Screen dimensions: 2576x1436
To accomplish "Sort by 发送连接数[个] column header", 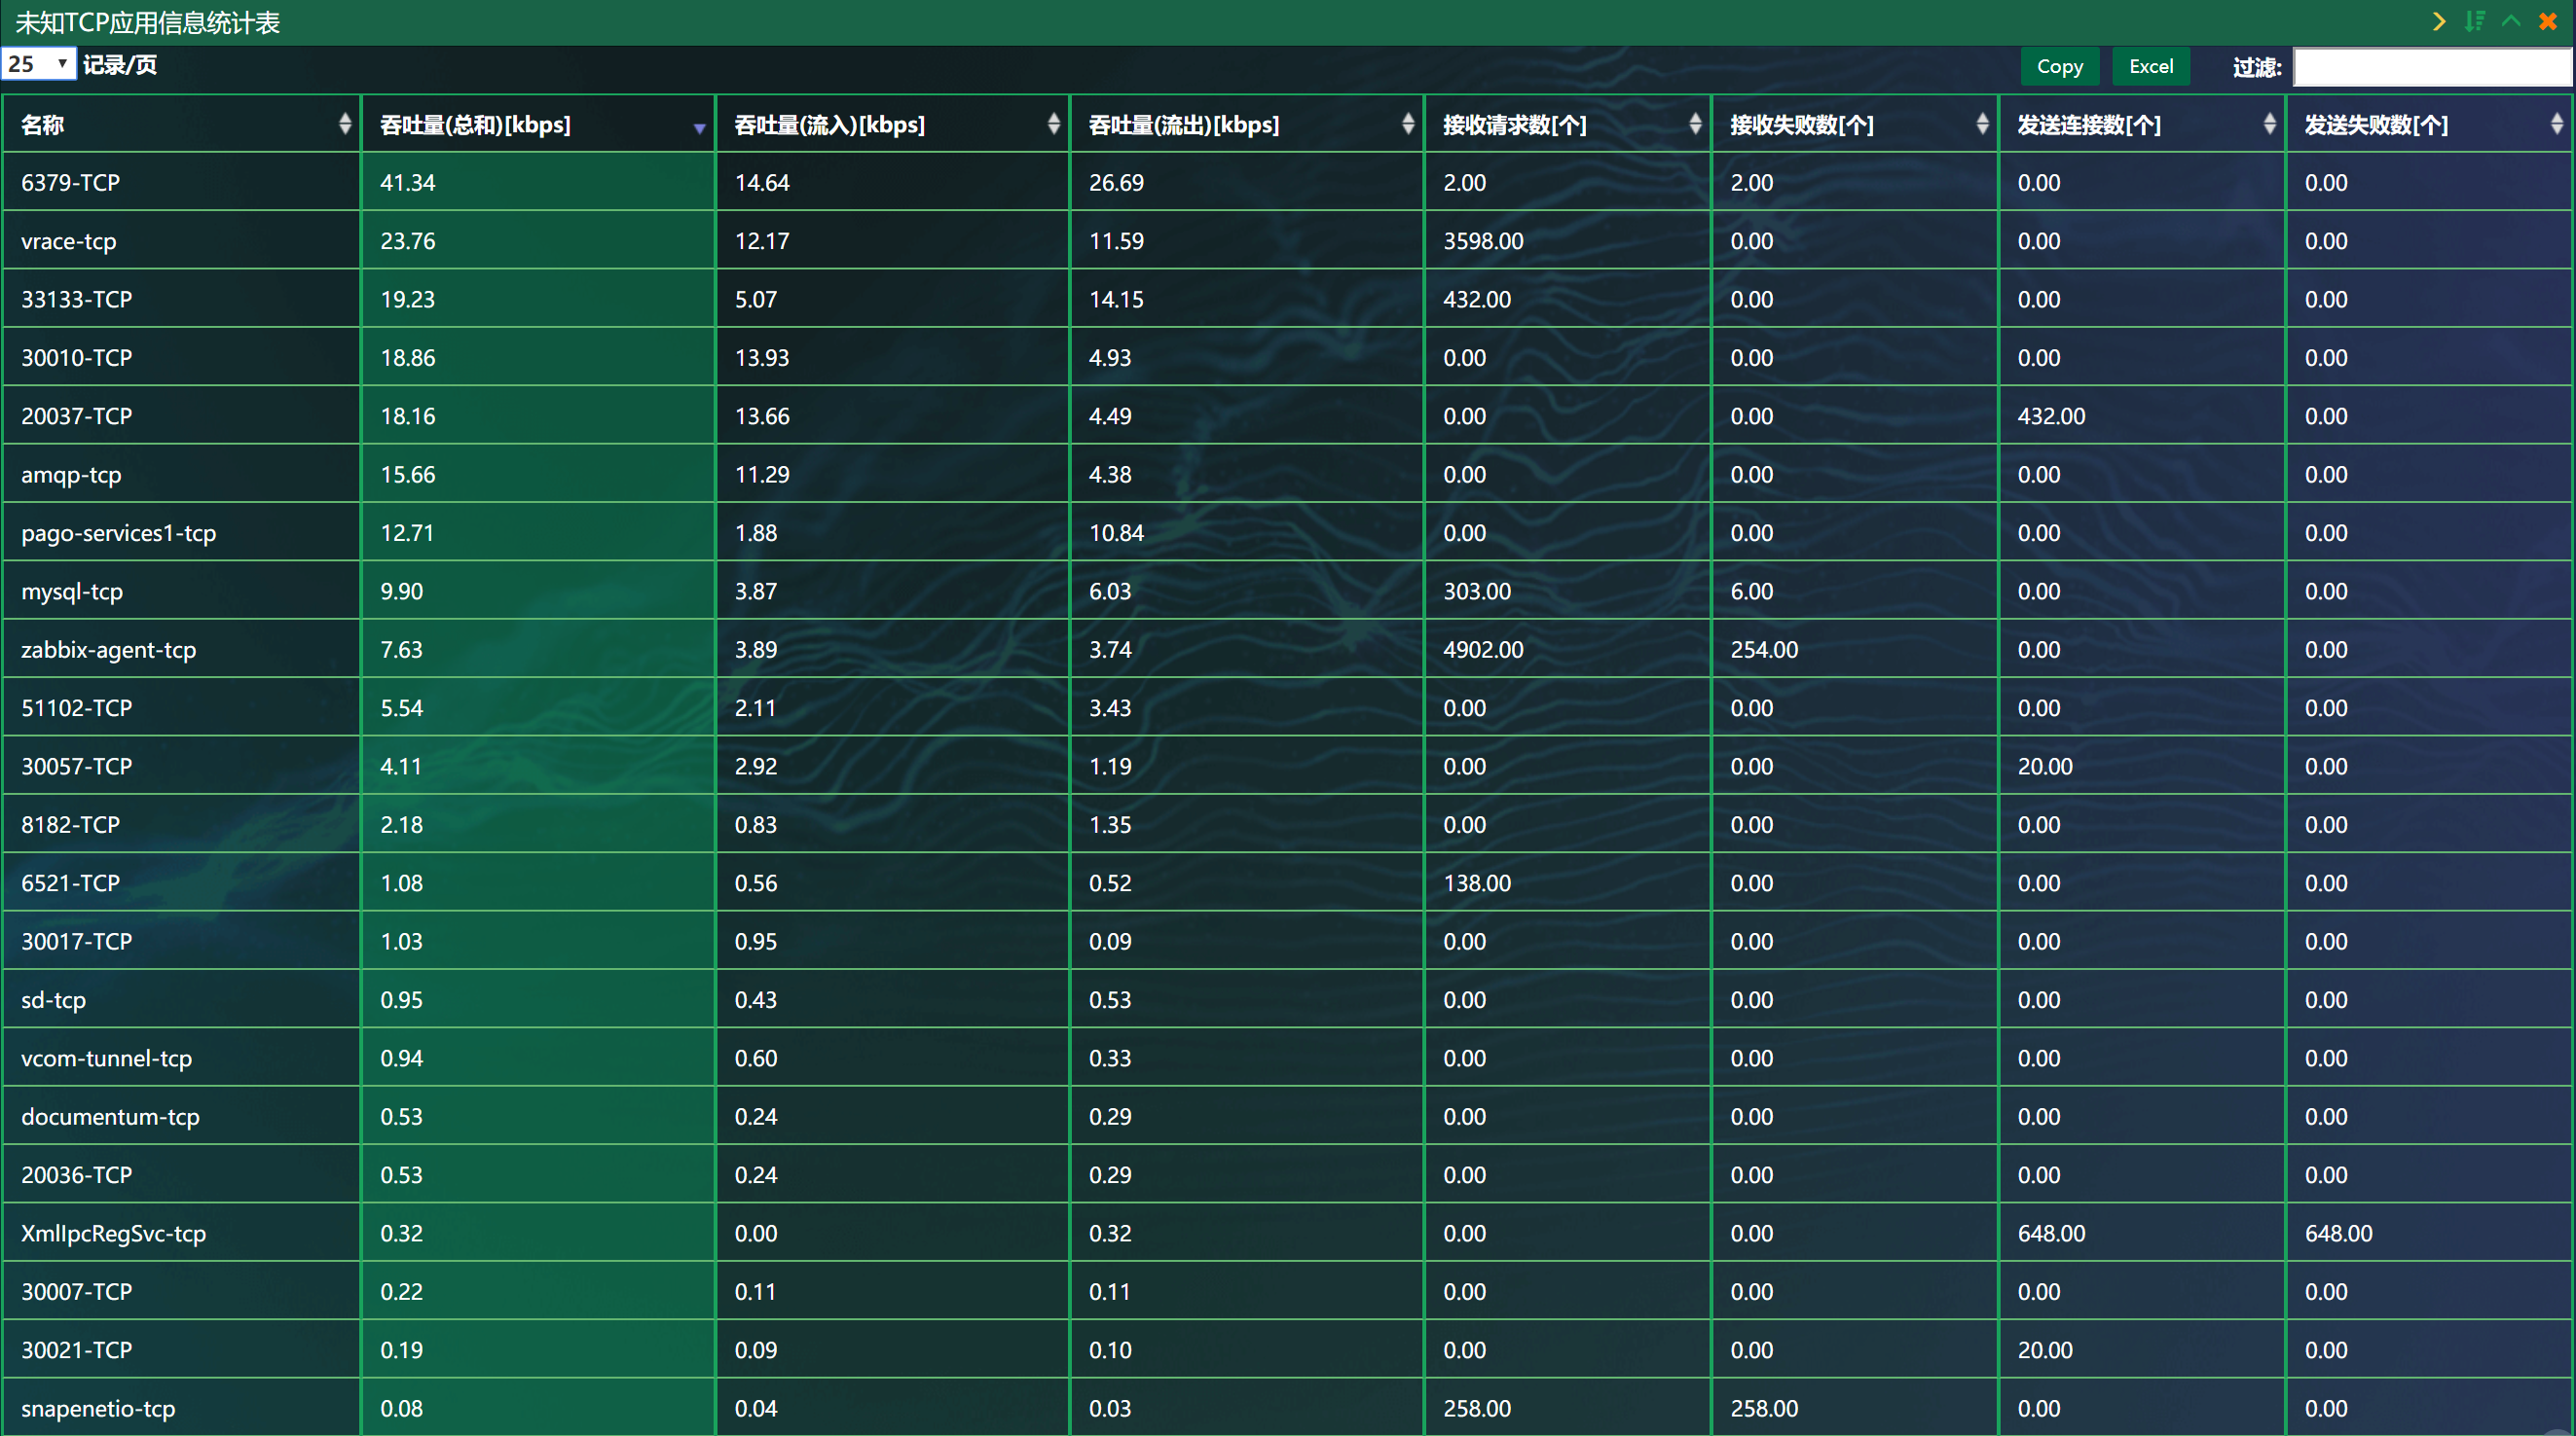I will (2142, 124).
